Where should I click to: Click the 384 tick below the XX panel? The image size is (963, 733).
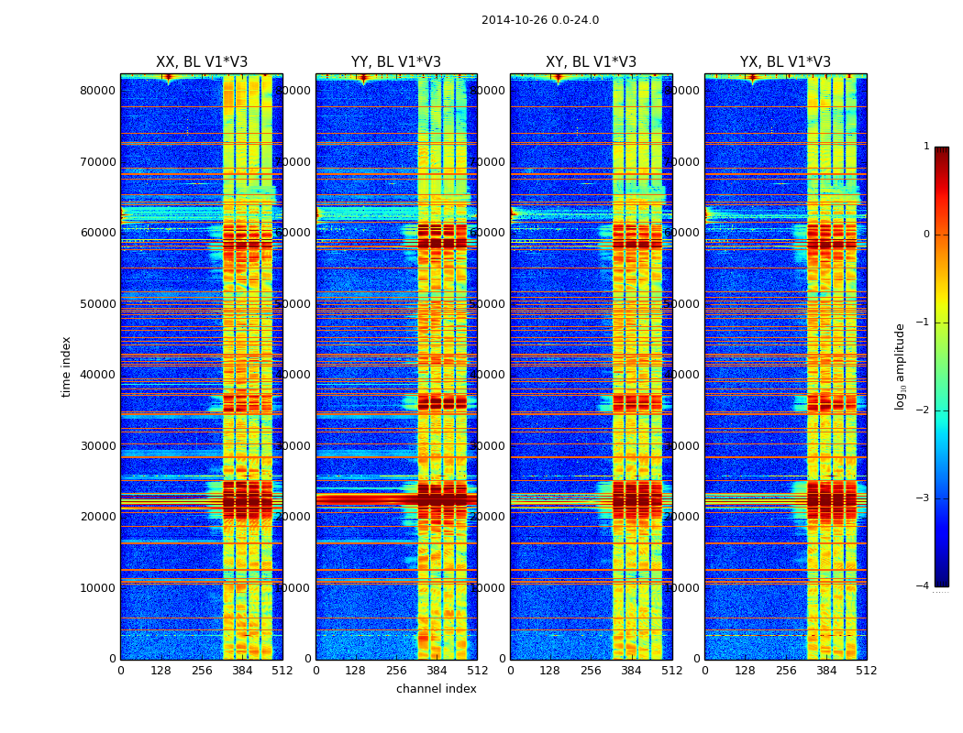242,671
